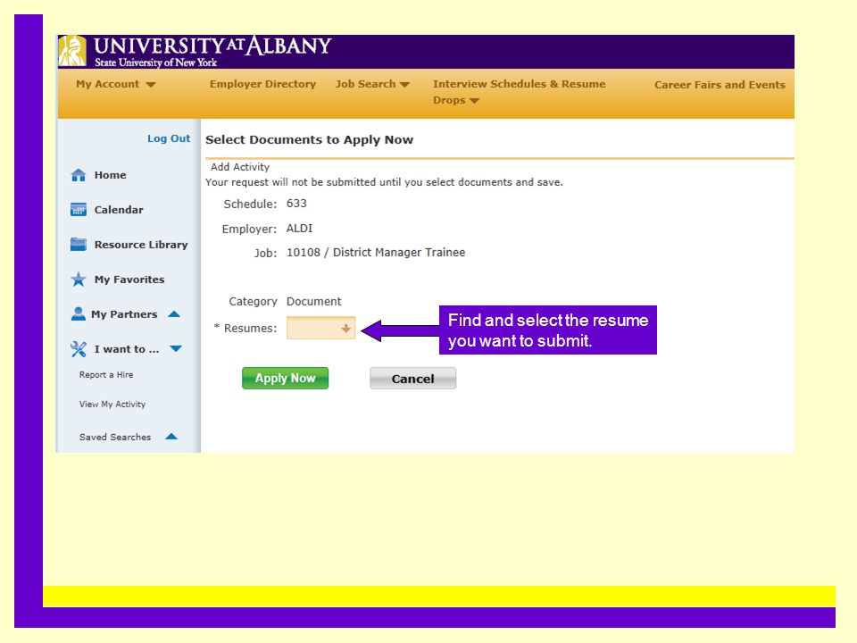This screenshot has height=643, width=857.
Task: Open the Resumes dropdown
Action: click(320, 328)
